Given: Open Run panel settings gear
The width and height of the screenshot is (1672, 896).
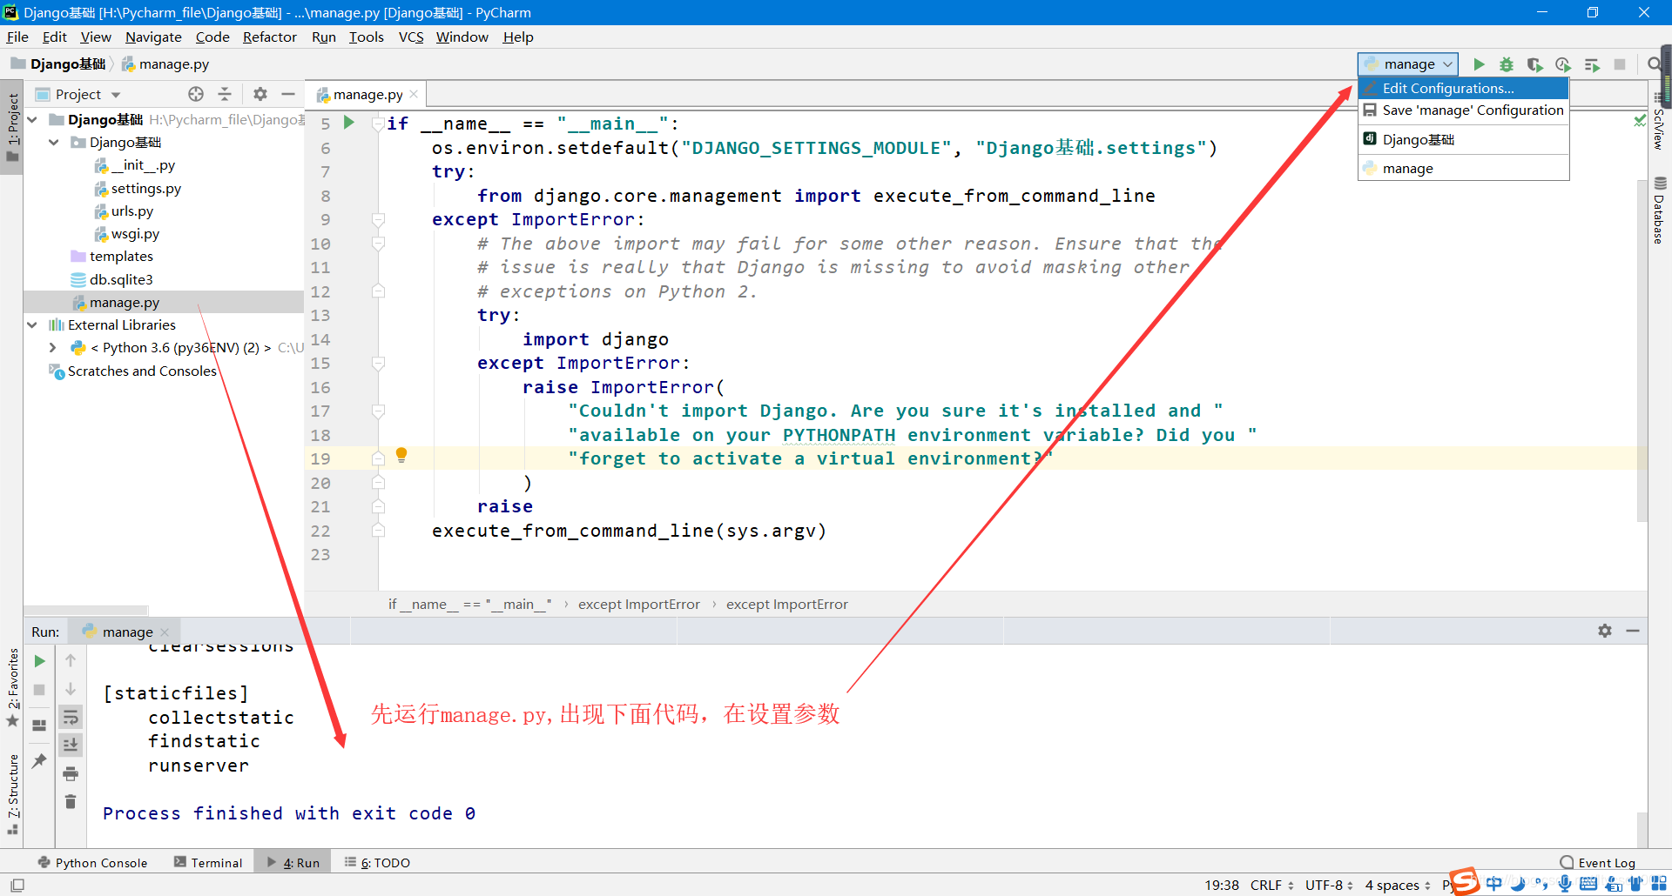Looking at the screenshot, I should (x=1605, y=631).
